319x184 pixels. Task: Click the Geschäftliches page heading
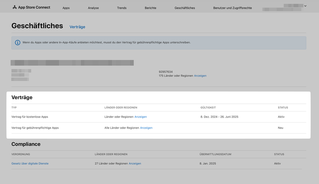coord(37,26)
